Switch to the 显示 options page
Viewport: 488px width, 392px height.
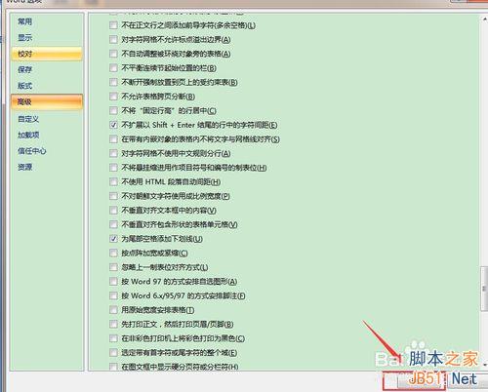click(x=47, y=38)
